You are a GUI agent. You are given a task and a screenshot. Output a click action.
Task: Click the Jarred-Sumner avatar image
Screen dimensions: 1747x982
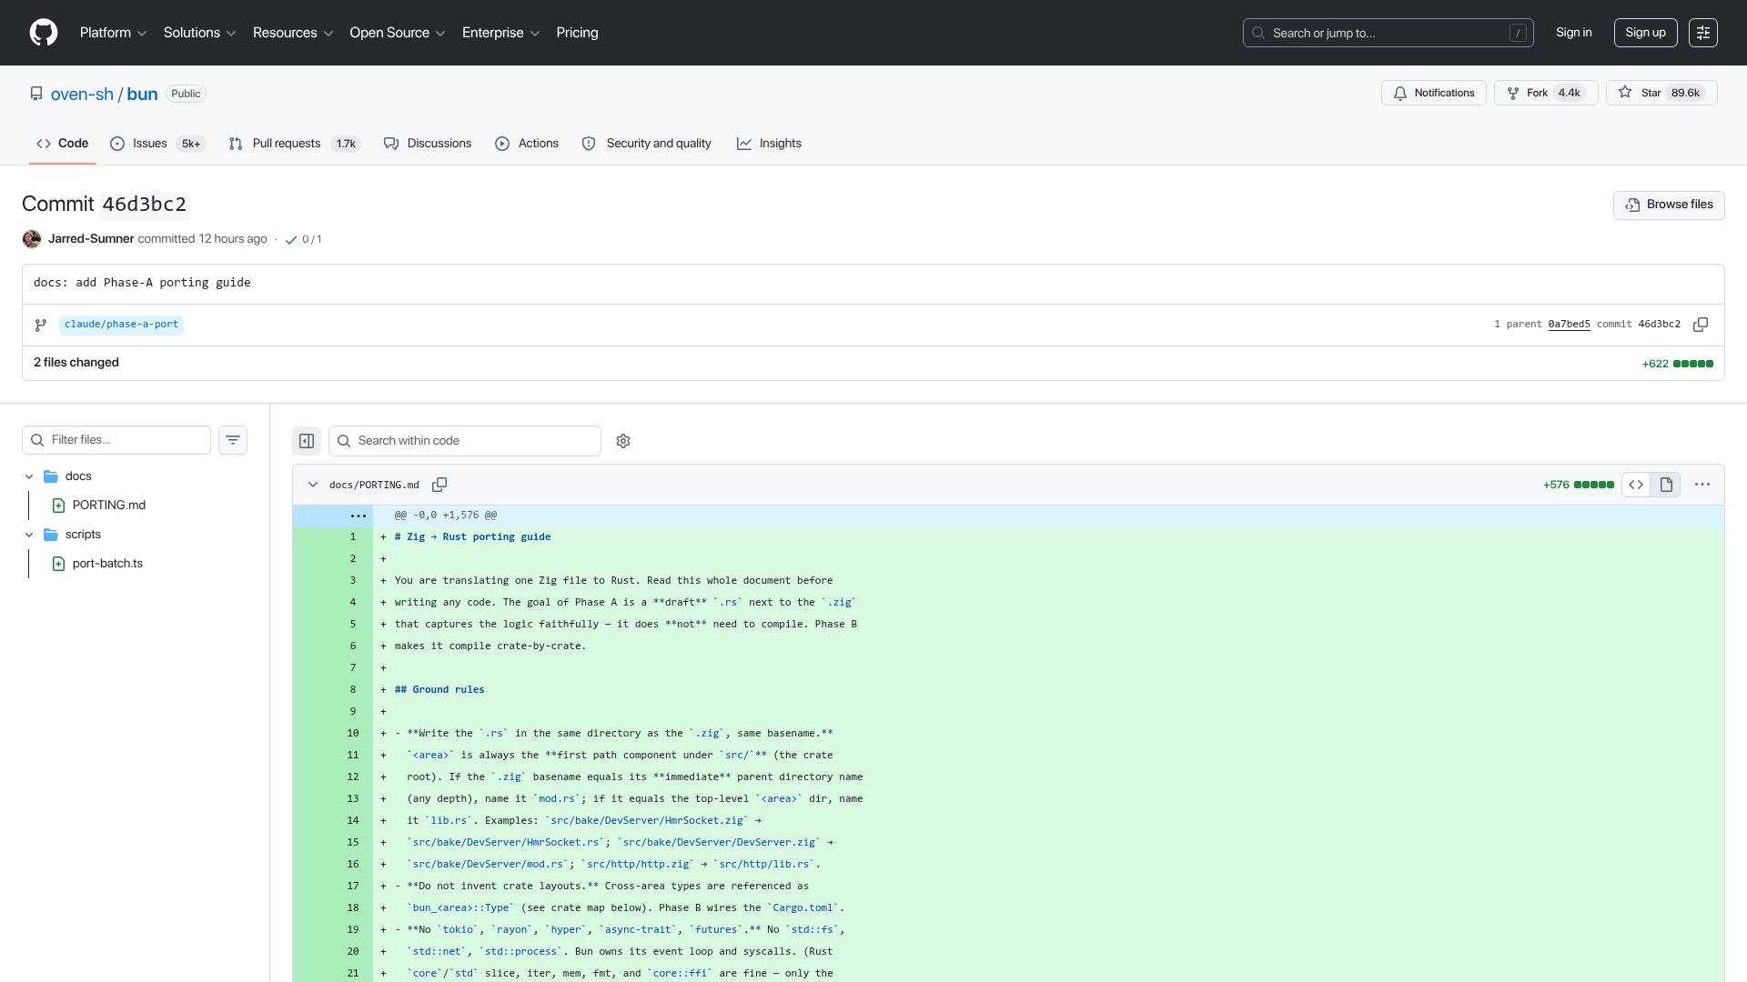pos(32,239)
